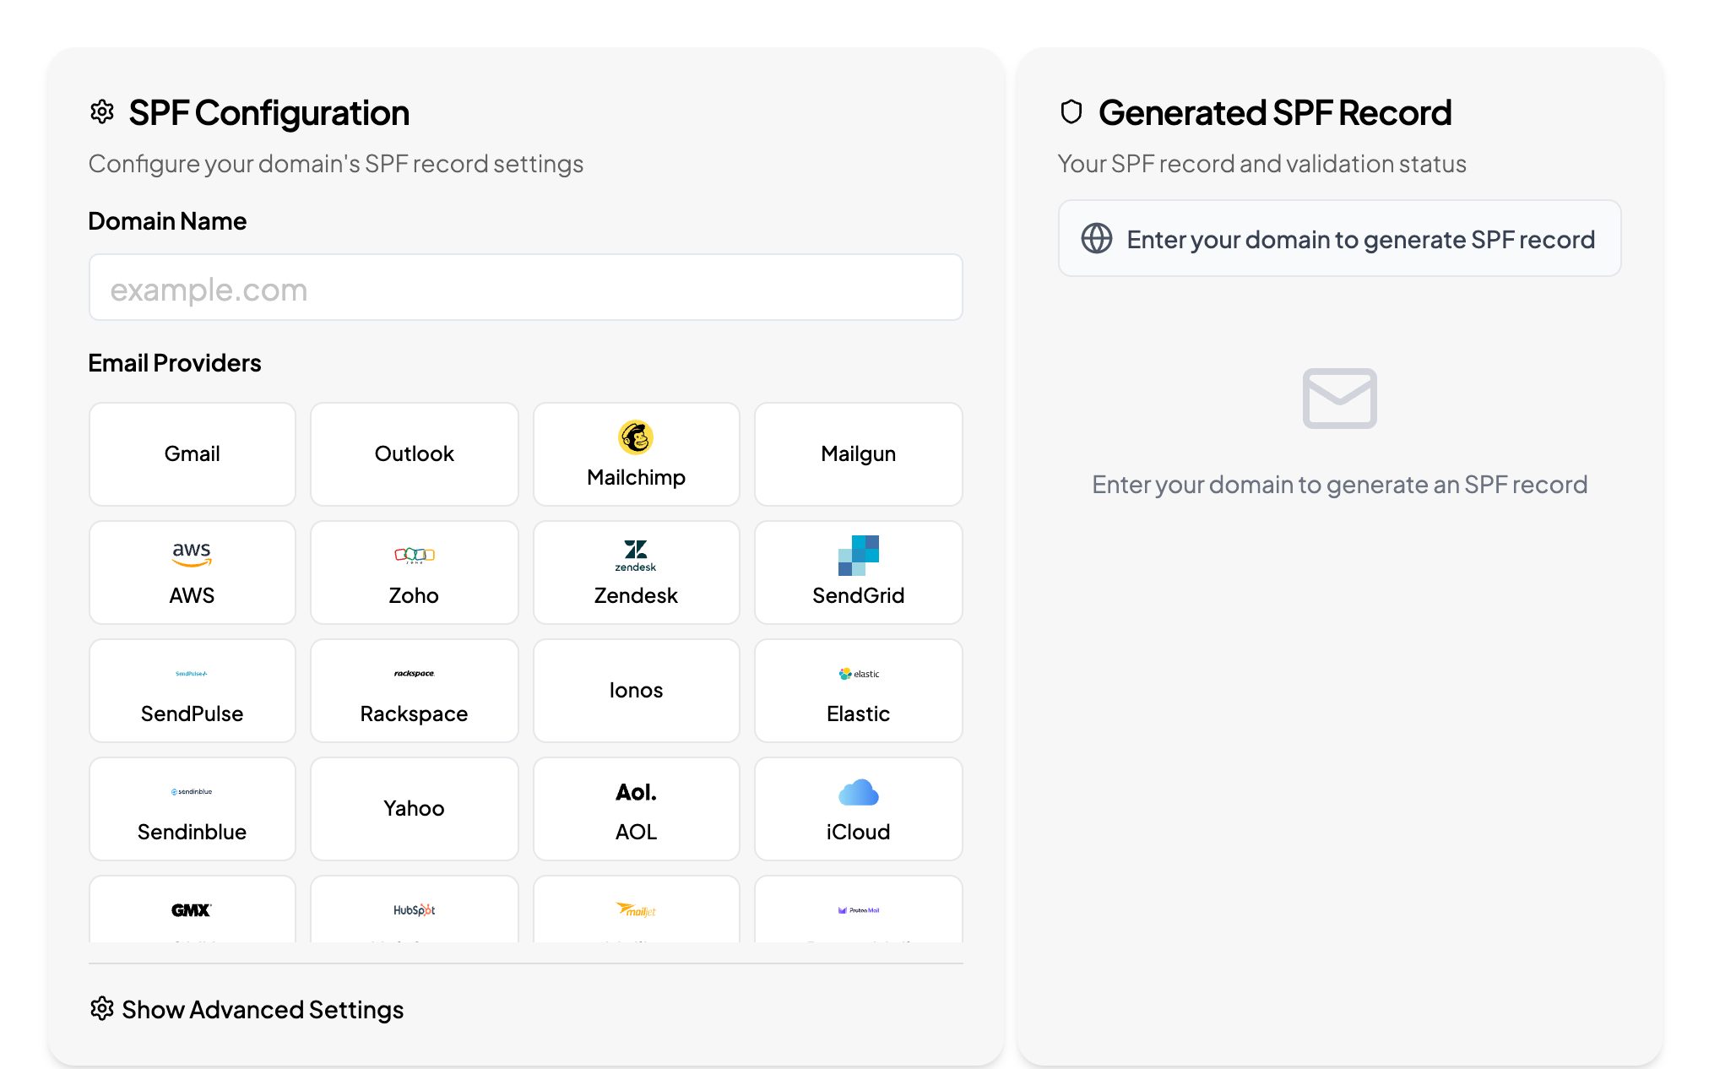Screen dimensions: 1709x1069
Task: Select the Ionos provider card
Action: (636, 691)
